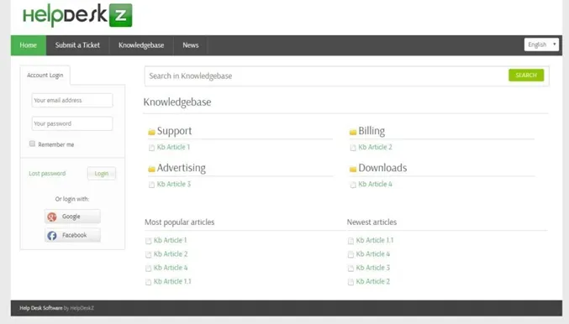Enable the Remember me checkbox
This screenshot has width=569, height=324.
pos(32,144)
